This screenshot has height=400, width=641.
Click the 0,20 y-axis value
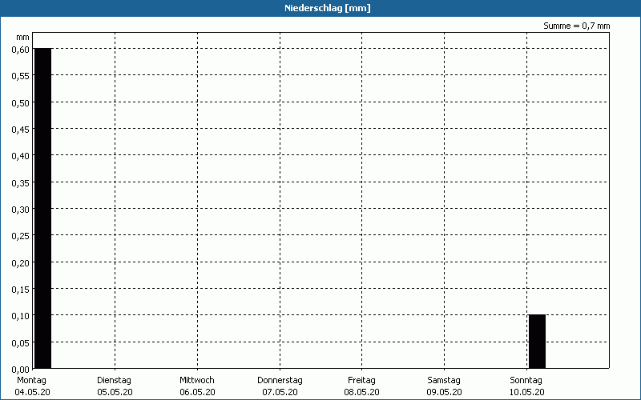click(x=21, y=263)
